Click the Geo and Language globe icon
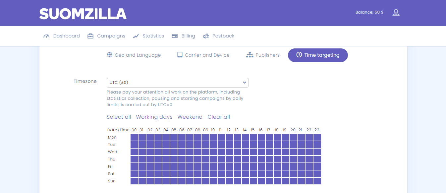The image size is (446, 193). click(110, 55)
